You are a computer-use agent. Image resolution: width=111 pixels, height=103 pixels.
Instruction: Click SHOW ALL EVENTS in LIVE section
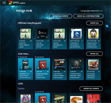[x=91, y=89]
